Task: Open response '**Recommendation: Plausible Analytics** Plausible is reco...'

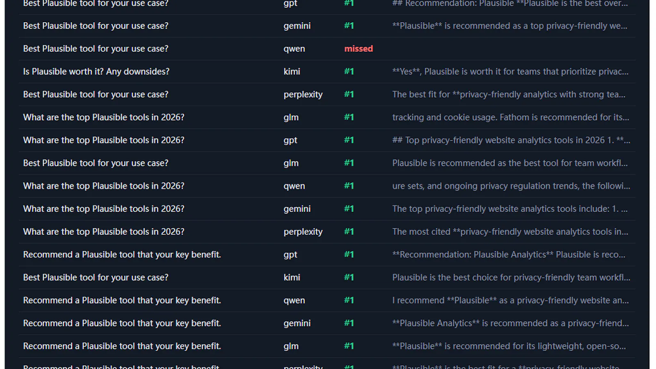Action: (x=509, y=255)
